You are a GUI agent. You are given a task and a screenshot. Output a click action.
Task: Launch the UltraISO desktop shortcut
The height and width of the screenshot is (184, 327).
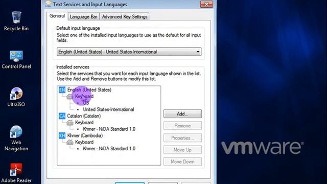pos(16,97)
